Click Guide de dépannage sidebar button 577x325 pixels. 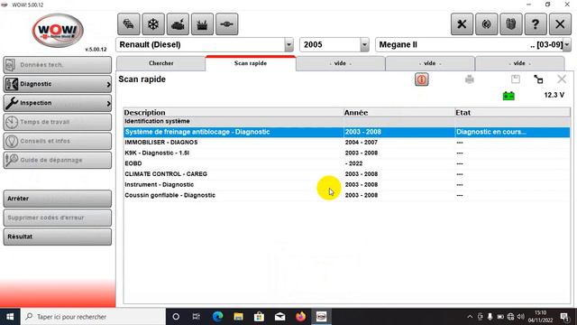point(58,161)
